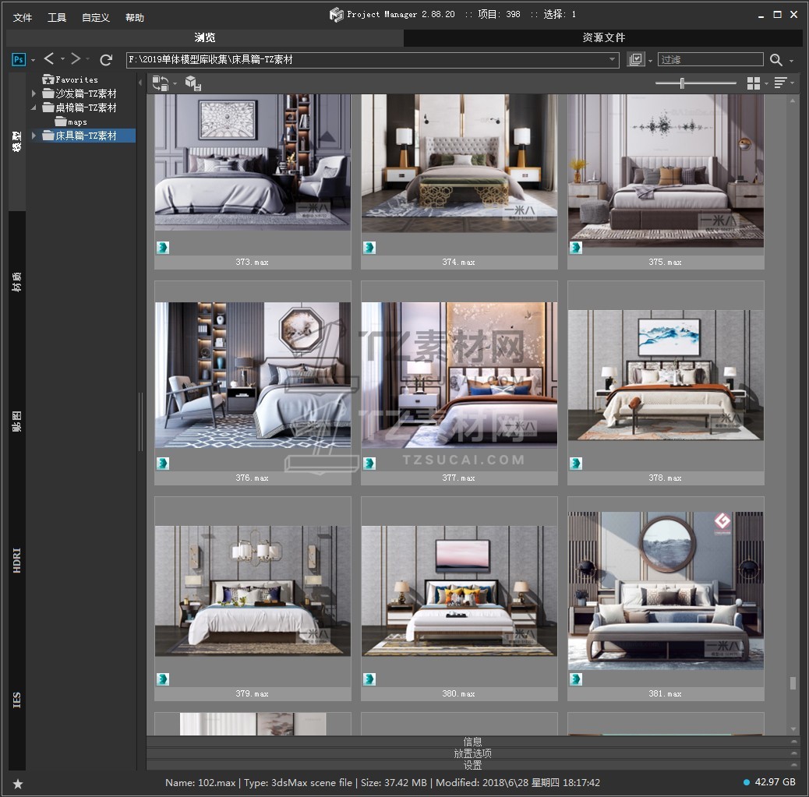
Task: Adjust the thumbnail size slider
Action: click(683, 83)
